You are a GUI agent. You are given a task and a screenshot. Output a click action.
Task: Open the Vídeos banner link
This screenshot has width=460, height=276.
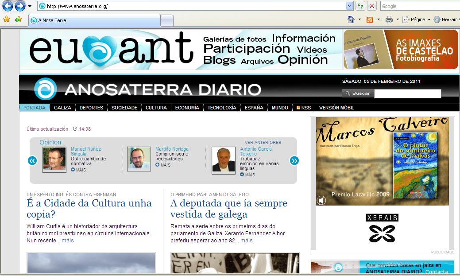click(x=312, y=50)
